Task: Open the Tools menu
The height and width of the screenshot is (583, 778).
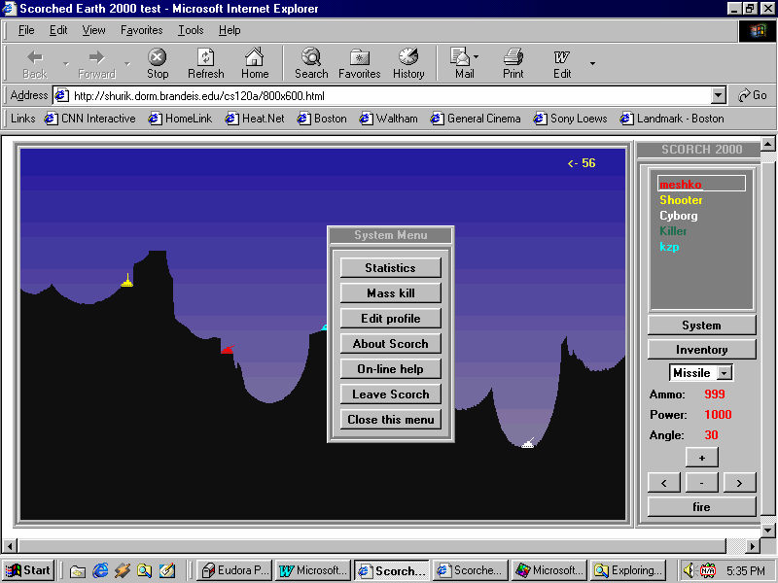Action: point(191,30)
